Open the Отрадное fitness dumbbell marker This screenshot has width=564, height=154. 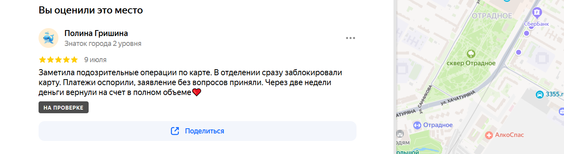[417, 125]
